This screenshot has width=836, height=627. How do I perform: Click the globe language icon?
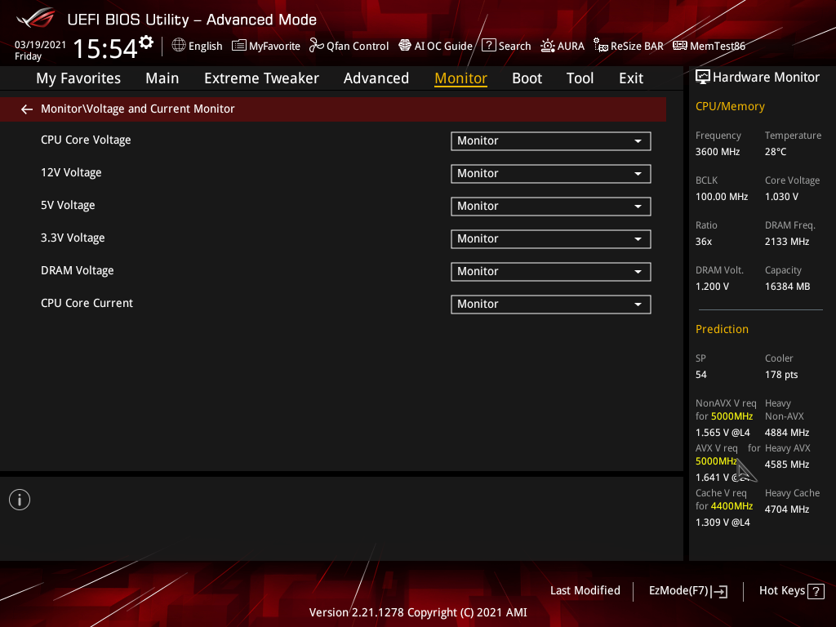pos(179,46)
